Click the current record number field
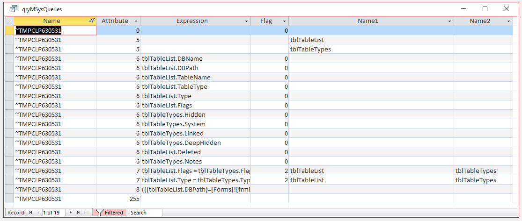The image size is (522, 221). 53,213
